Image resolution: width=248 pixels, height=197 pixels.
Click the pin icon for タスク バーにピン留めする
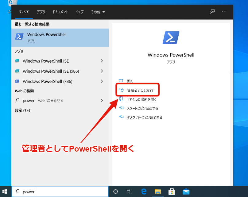[x=121, y=117]
